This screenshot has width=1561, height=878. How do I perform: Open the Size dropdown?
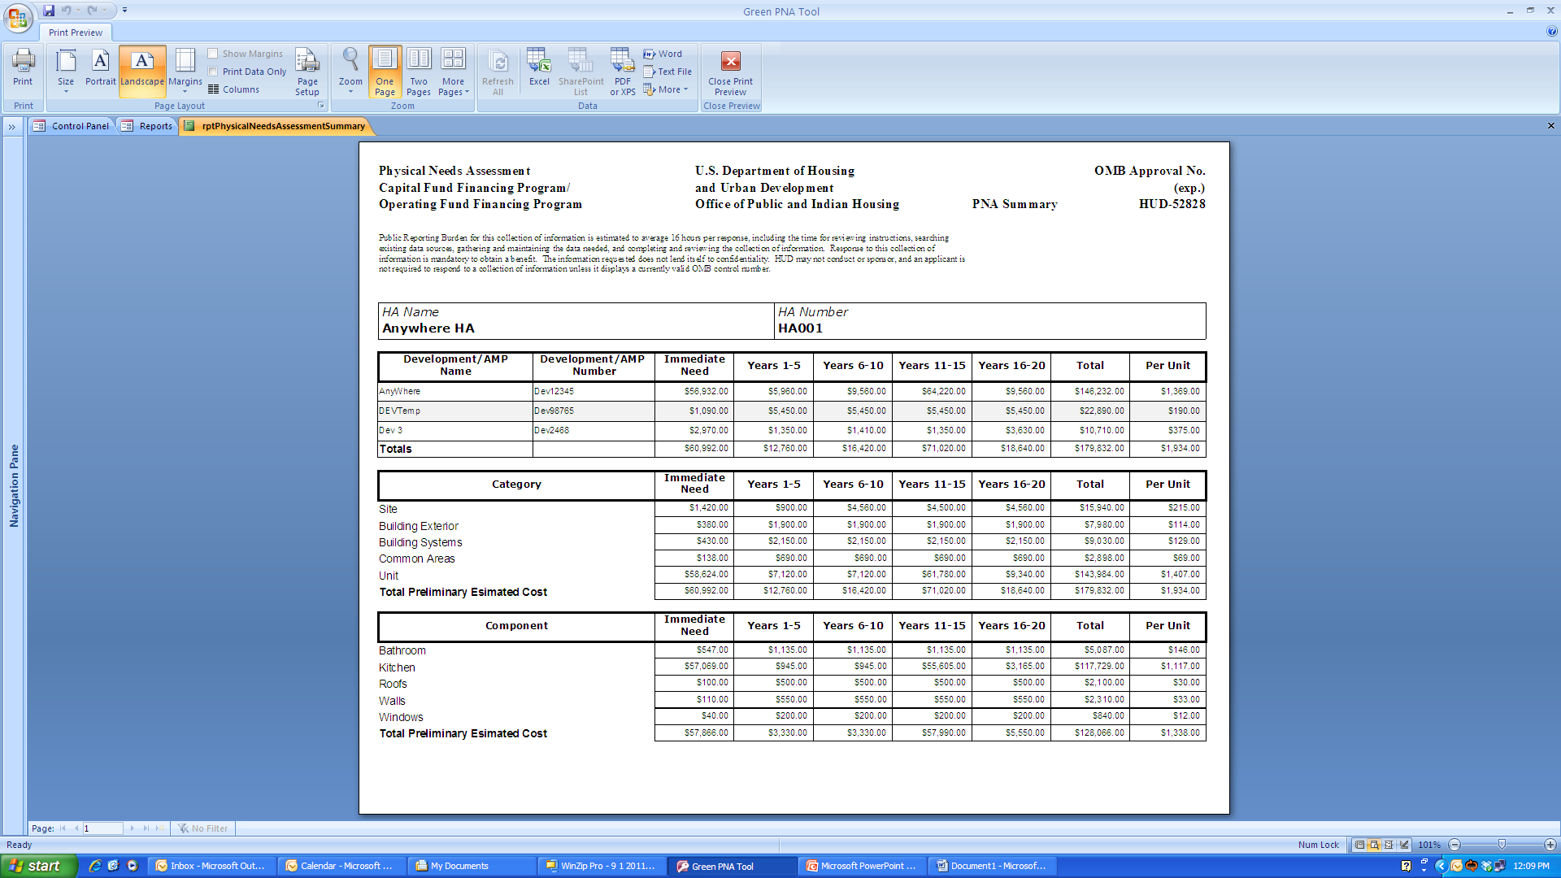pyautogui.click(x=66, y=72)
